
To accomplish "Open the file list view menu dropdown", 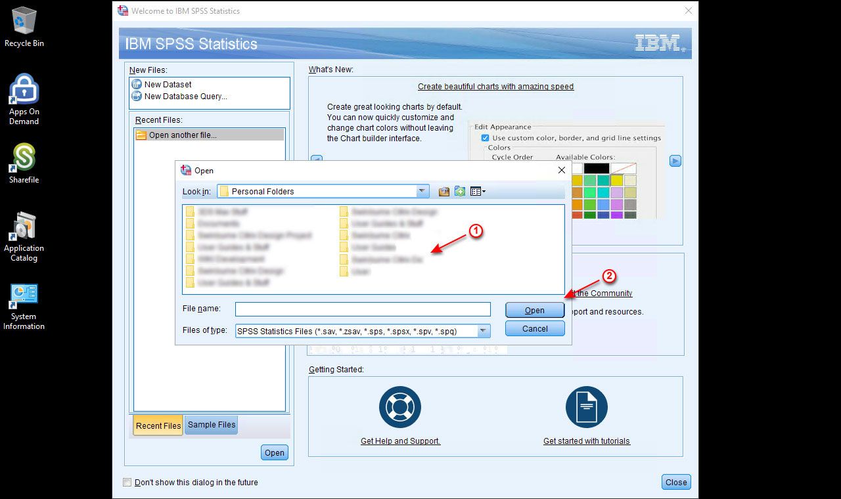I will click(x=478, y=192).
